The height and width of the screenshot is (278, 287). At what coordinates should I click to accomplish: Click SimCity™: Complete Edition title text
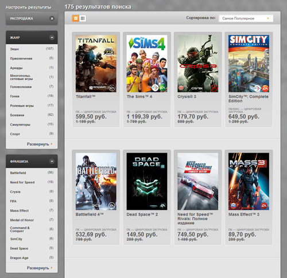coord(249,99)
